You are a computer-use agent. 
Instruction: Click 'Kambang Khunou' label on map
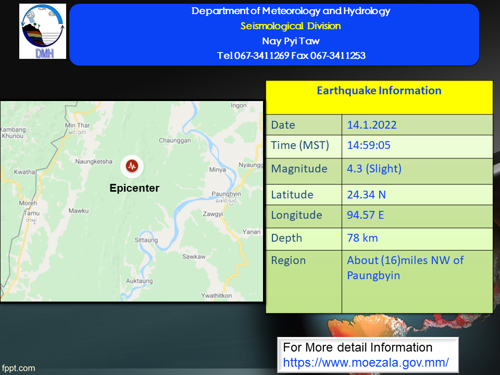(x=12, y=133)
